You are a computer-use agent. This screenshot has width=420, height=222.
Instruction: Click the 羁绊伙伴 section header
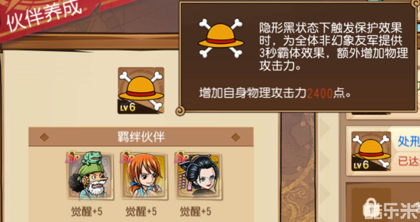(x=141, y=137)
